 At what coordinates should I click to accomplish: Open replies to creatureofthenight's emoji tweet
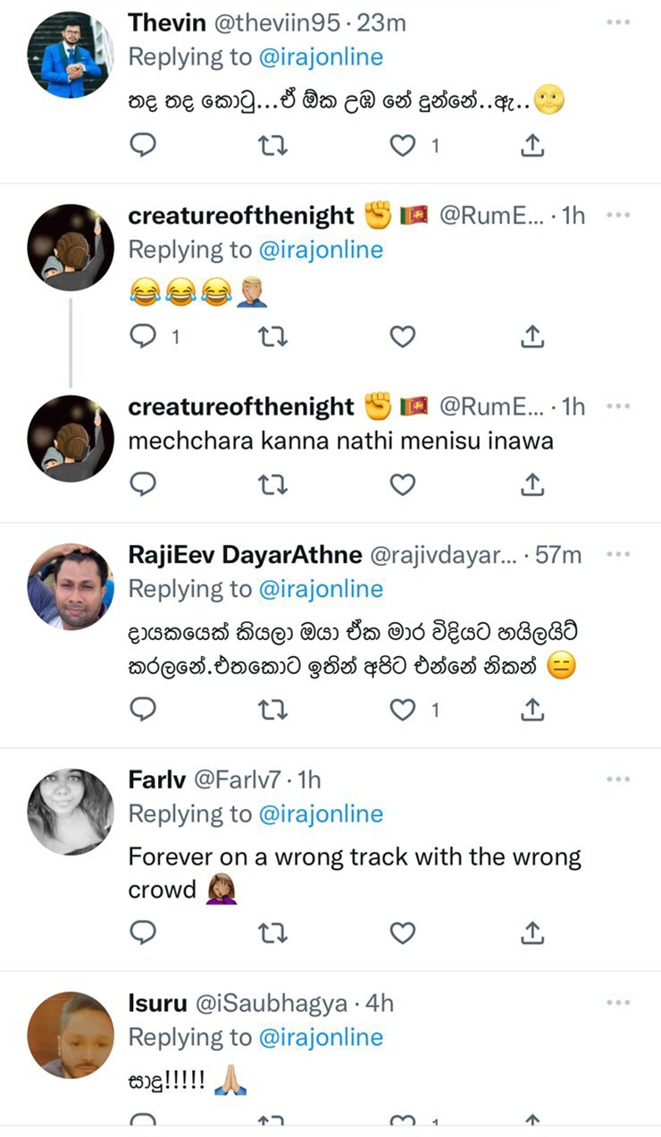143,336
